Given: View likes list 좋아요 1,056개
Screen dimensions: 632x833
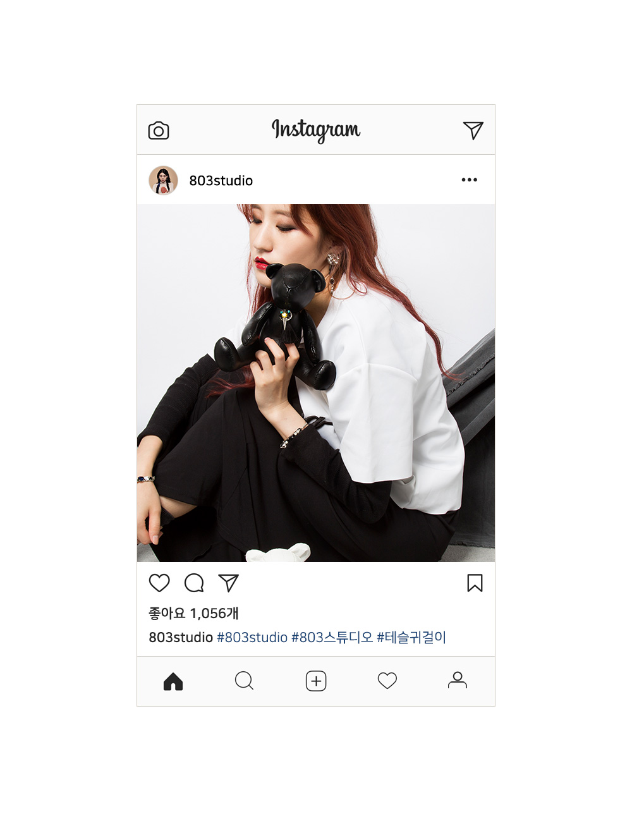Looking at the screenshot, I should pos(193,613).
